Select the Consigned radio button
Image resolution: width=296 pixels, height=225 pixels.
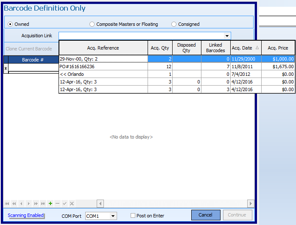pyautogui.click(x=174, y=24)
